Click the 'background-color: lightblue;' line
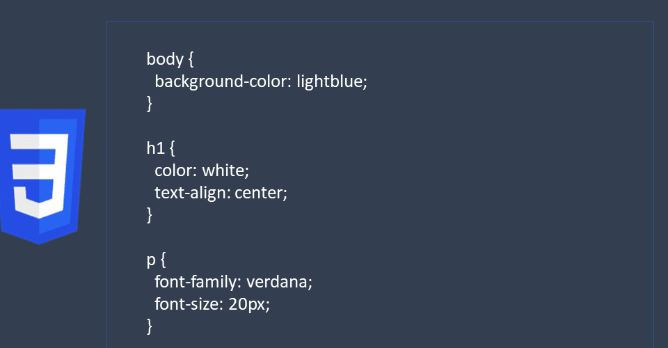The image size is (668, 348). pos(261,81)
